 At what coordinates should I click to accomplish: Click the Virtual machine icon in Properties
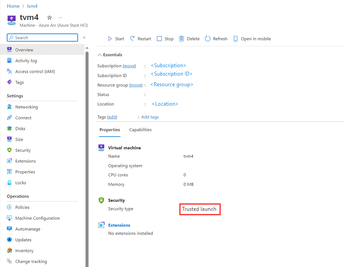coord(102,148)
